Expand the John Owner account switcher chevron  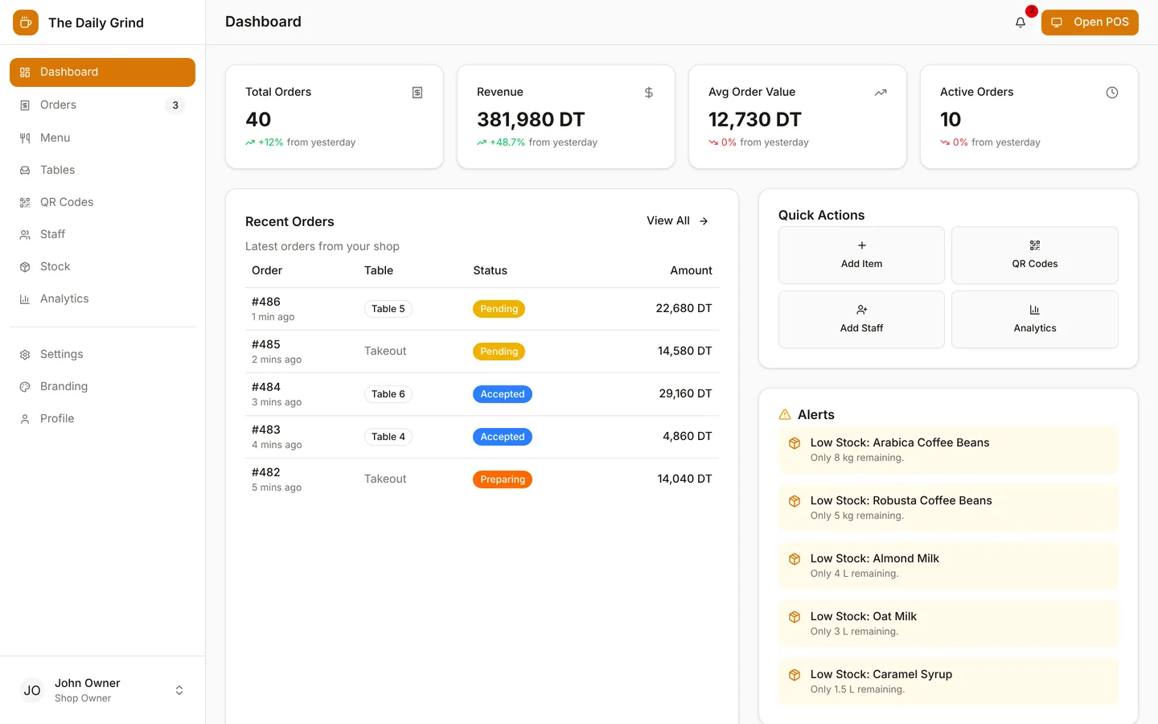179,690
